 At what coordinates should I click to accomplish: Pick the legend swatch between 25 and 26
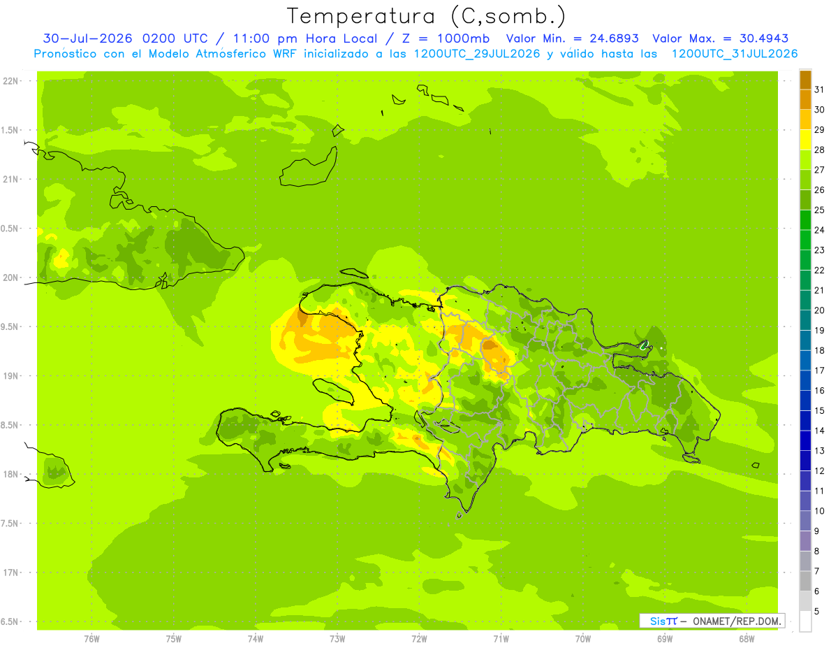pyautogui.click(x=805, y=200)
